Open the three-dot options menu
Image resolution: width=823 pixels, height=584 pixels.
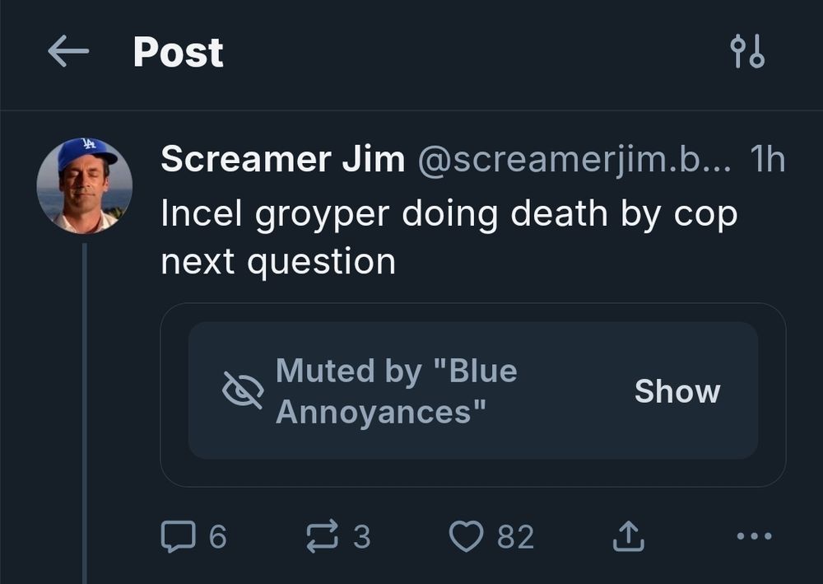[751, 535]
